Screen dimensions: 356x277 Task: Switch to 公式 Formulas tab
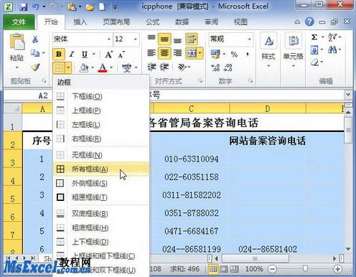click(152, 22)
